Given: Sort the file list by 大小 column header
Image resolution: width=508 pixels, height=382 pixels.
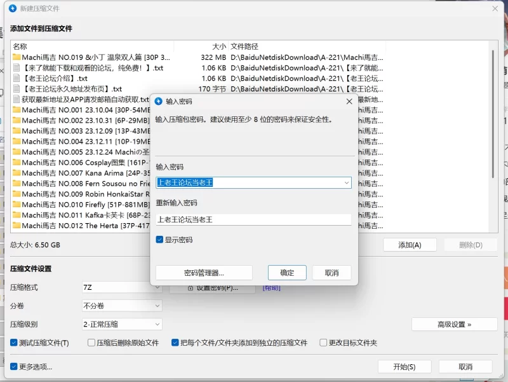Looking at the screenshot, I should [219, 46].
